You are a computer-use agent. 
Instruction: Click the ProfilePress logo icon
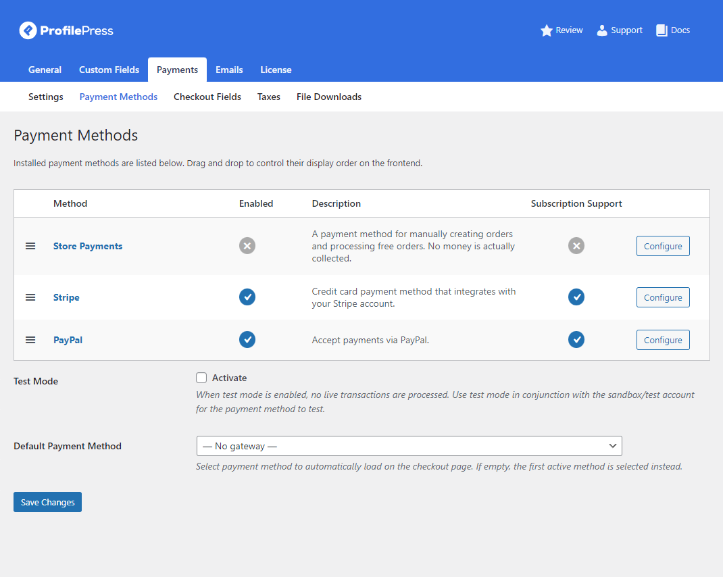point(28,30)
